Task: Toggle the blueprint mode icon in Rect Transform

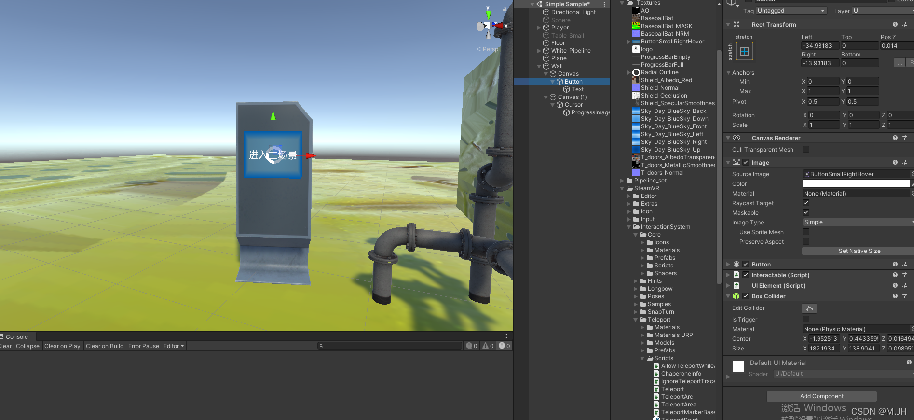Action: click(900, 63)
